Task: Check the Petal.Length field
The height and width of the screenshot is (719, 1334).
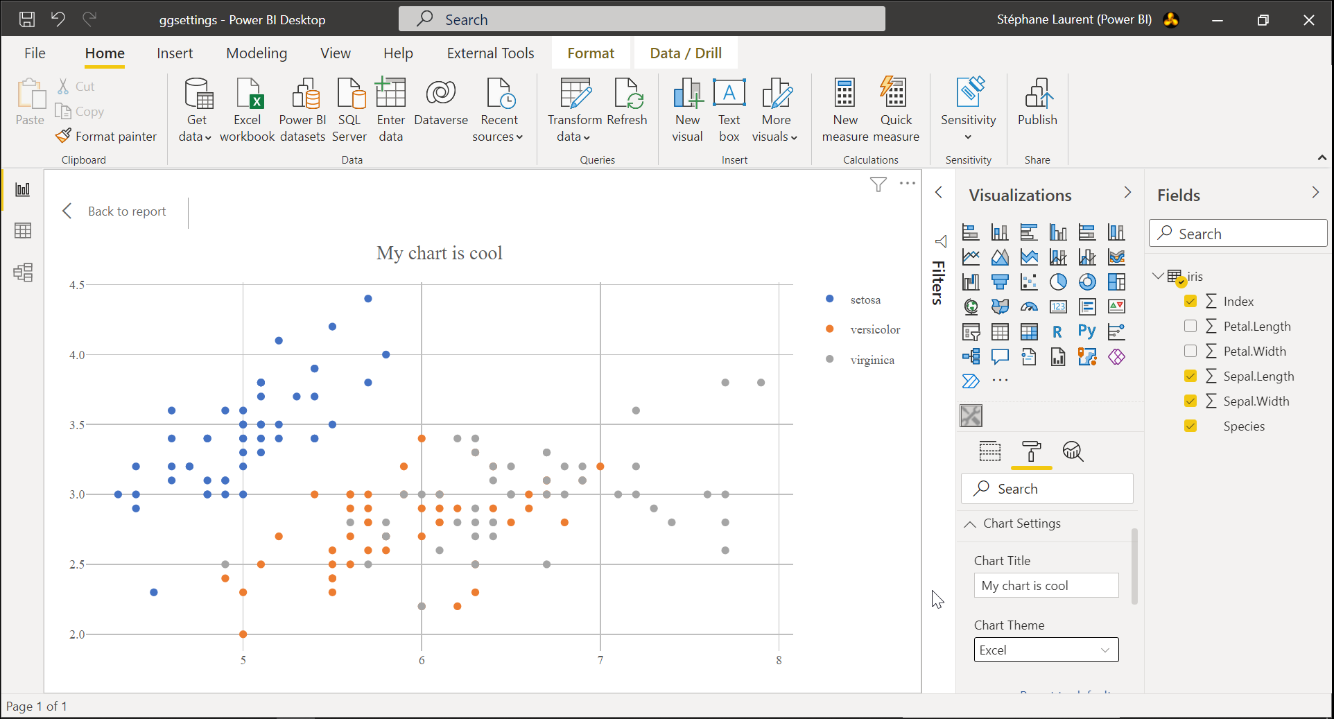Action: [1190, 326]
